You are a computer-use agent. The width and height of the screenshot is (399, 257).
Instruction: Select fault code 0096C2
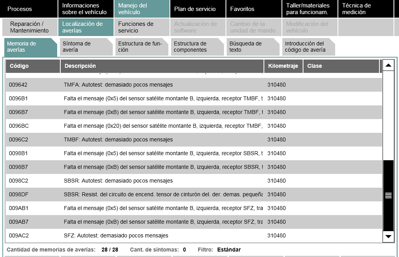pos(194,140)
